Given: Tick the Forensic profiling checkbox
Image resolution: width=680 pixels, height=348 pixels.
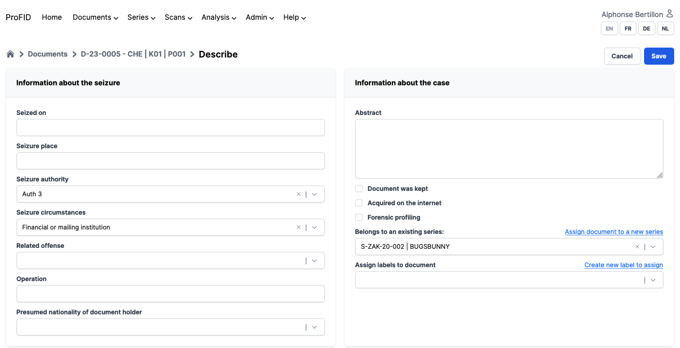Looking at the screenshot, I should coord(359,217).
